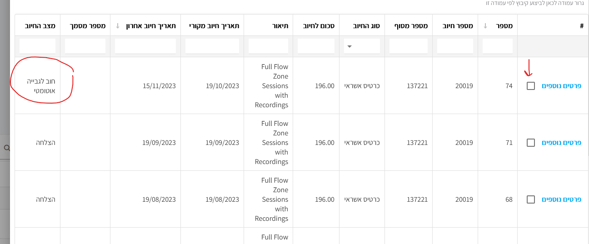Open פרטים נוספים link for row 74
Image resolution: width=589 pixels, height=244 pixels.
(562, 86)
